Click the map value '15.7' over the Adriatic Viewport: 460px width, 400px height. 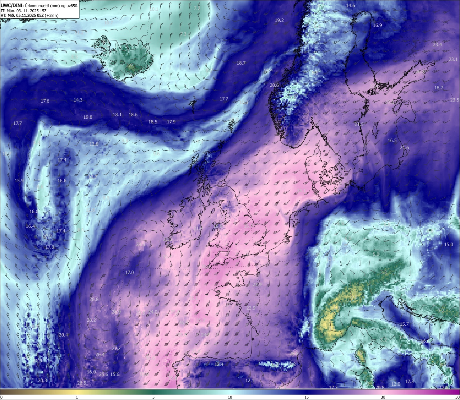click(x=404, y=324)
